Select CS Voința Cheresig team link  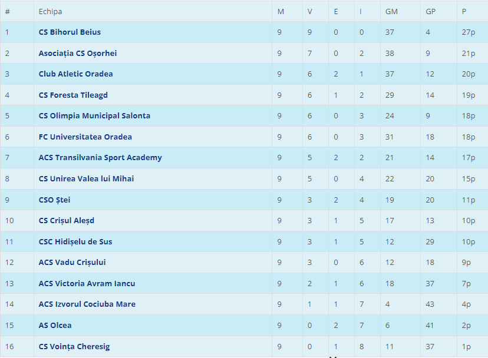pyautogui.click(x=74, y=346)
